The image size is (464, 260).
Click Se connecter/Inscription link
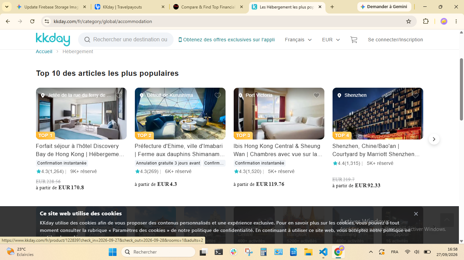coord(395,40)
